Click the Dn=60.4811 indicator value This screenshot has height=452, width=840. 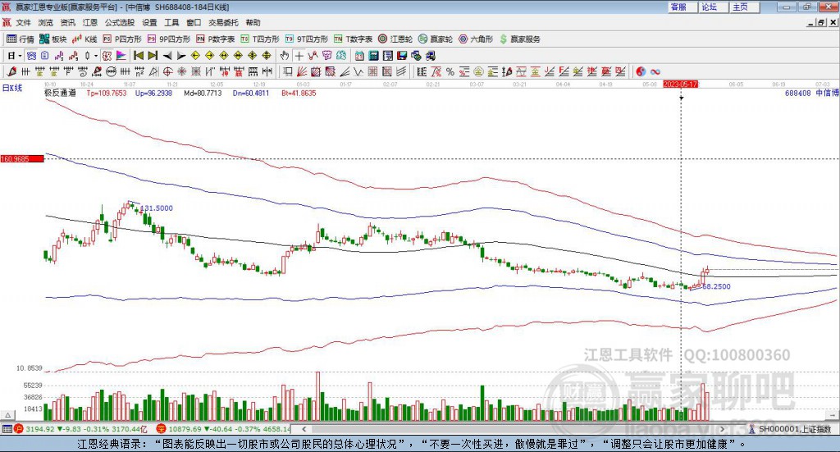point(251,94)
